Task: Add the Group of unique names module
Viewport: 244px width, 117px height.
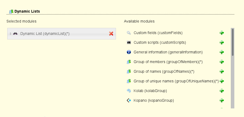Action: click(221, 81)
